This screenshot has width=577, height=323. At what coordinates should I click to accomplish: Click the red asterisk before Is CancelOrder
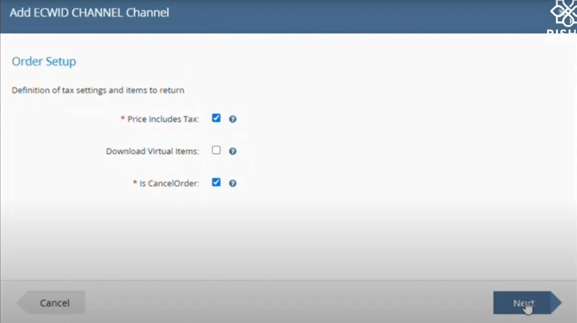coord(135,183)
